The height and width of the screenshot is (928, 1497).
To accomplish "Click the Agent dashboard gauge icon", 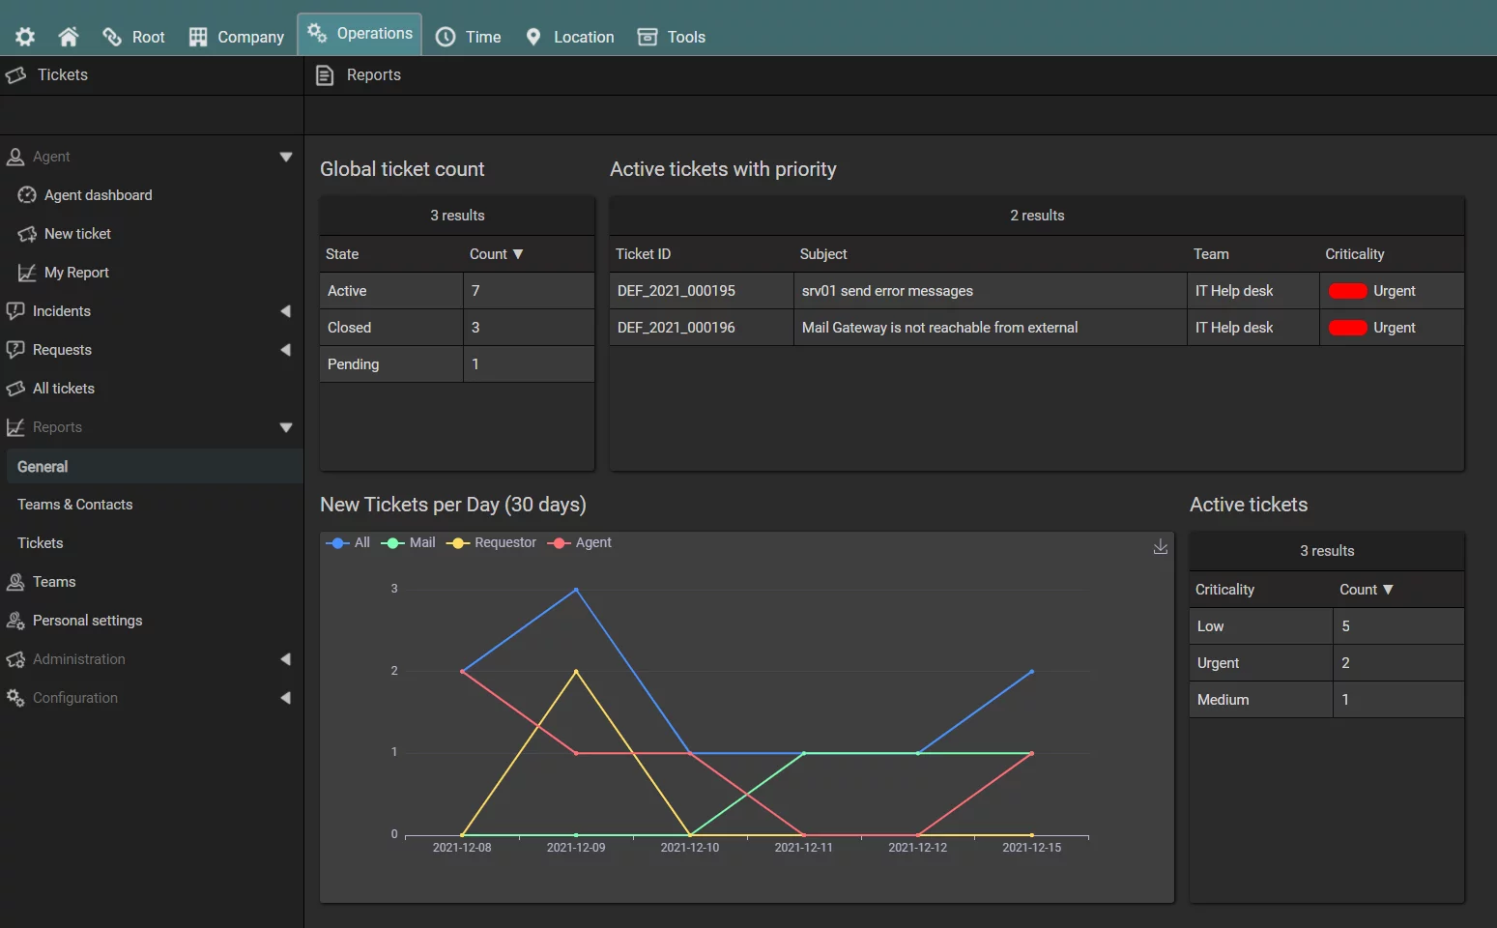I will [x=27, y=195].
